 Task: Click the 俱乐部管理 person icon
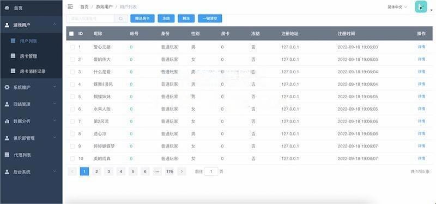[x=7, y=138]
